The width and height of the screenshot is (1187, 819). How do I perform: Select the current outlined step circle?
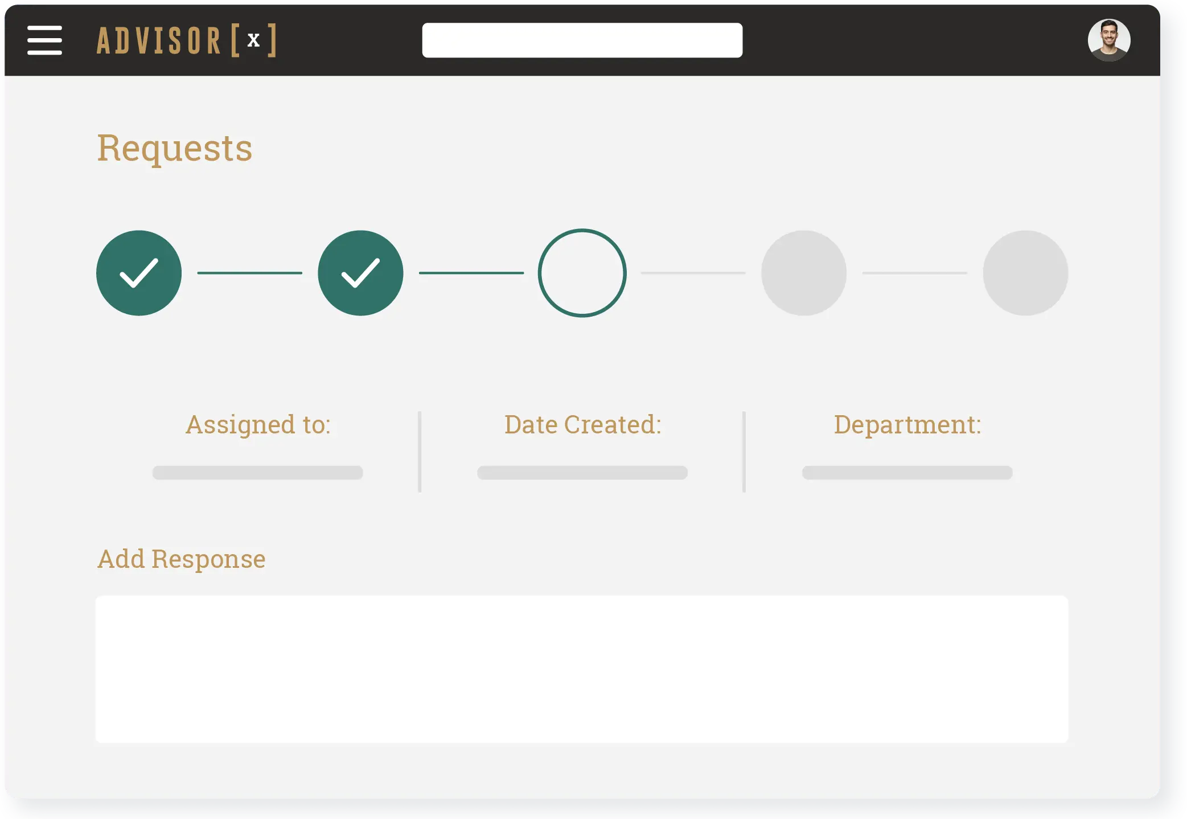(582, 273)
